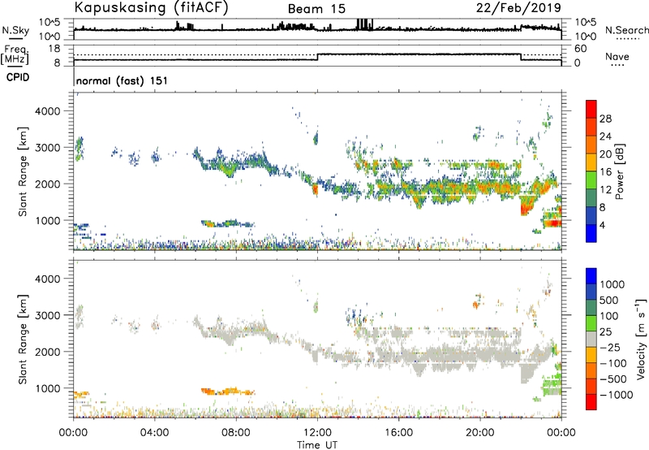Pick the gray segment of the Velocity colorbar
The image size is (649, 450).
[591, 340]
